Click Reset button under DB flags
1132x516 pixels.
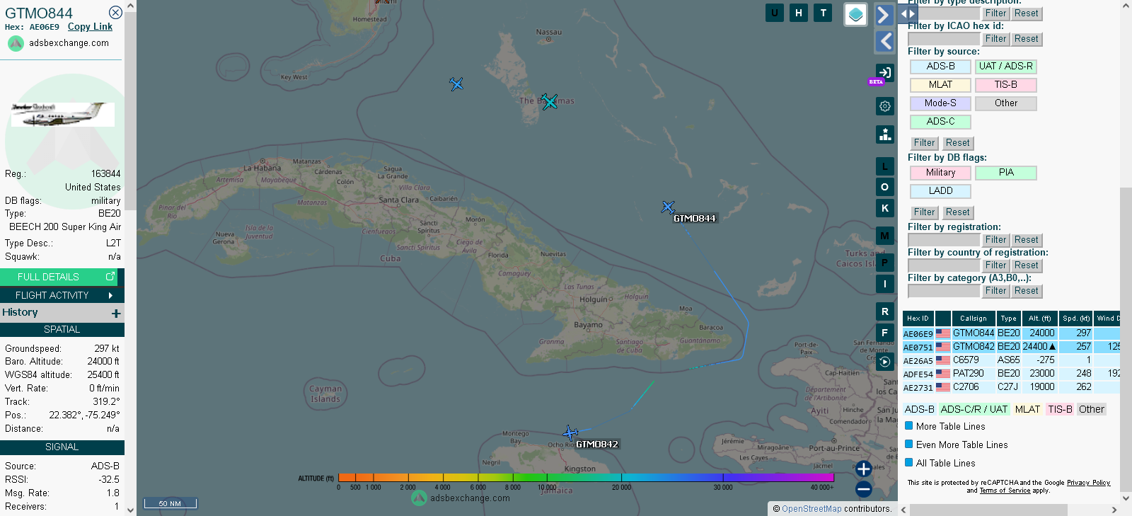click(x=957, y=212)
